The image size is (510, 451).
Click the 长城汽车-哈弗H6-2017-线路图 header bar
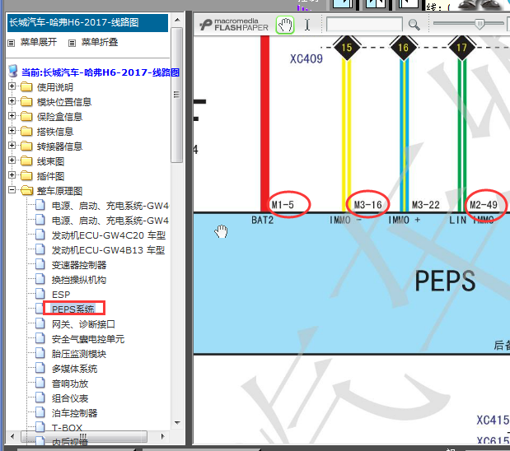tap(87, 23)
